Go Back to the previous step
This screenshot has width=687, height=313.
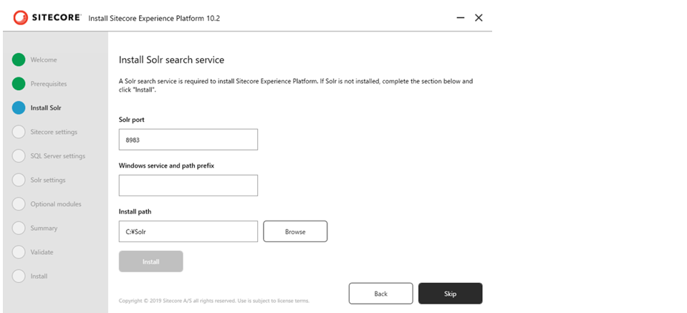(380, 293)
